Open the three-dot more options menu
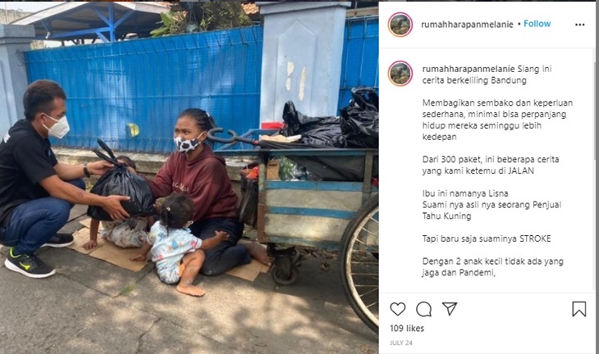 pyautogui.click(x=580, y=25)
